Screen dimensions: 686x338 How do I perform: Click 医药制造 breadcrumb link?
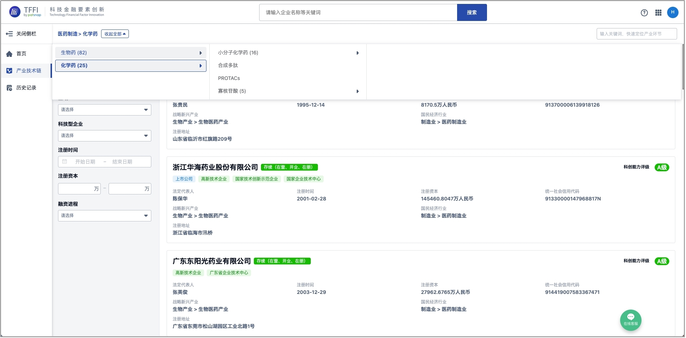click(68, 34)
